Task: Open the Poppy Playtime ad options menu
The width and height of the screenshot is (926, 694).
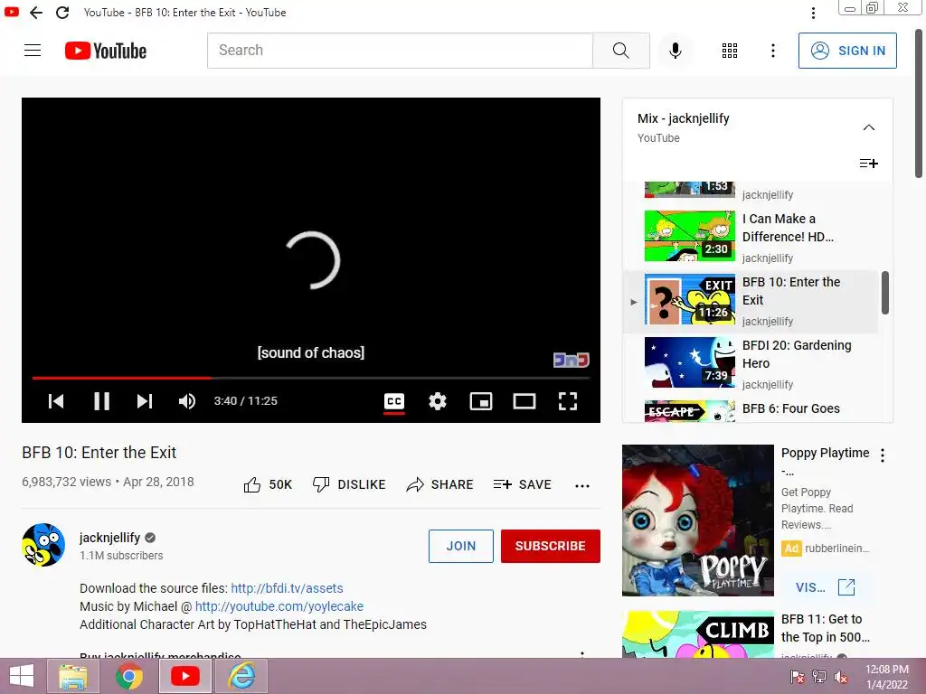Action: point(883,455)
